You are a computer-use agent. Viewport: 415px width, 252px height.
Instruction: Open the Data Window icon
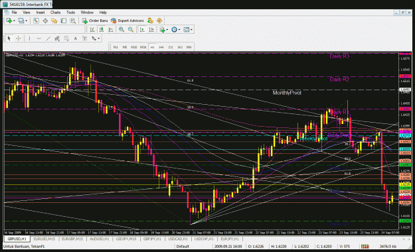point(45,21)
